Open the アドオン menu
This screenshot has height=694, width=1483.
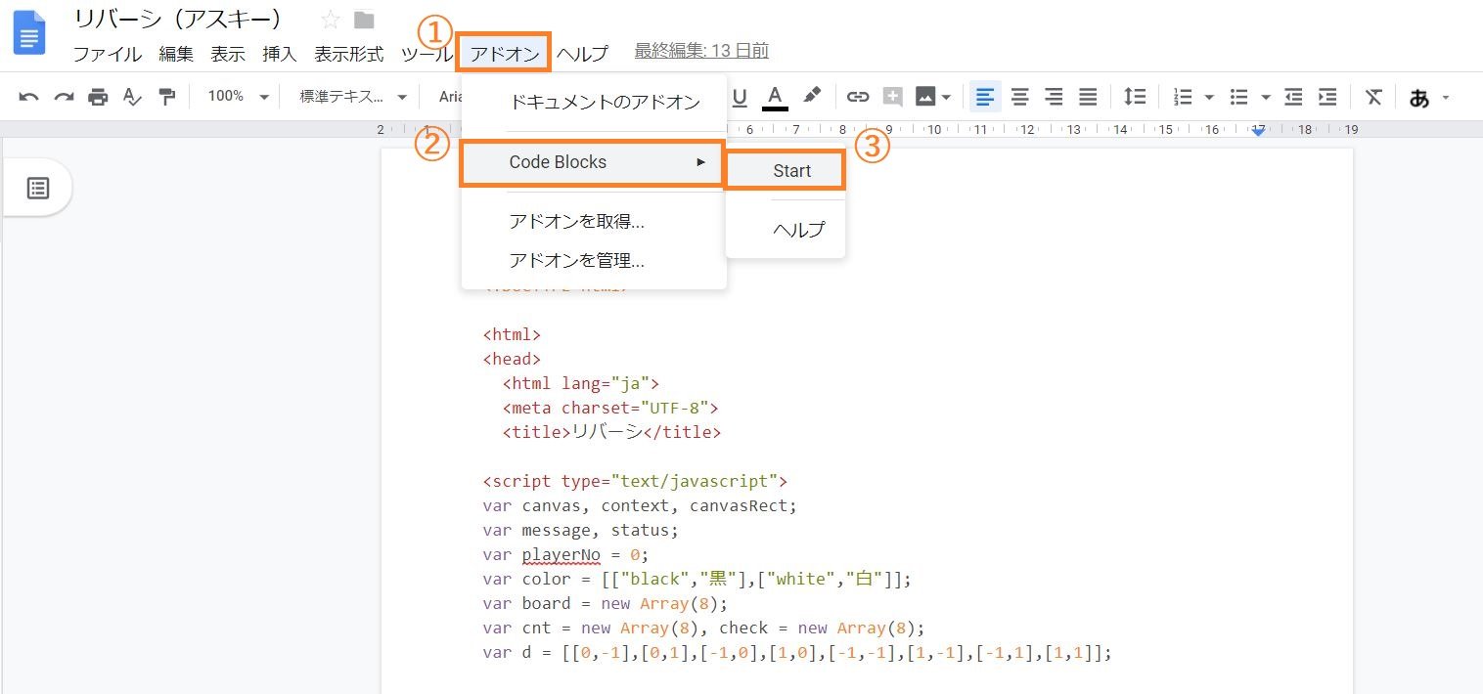click(x=504, y=54)
